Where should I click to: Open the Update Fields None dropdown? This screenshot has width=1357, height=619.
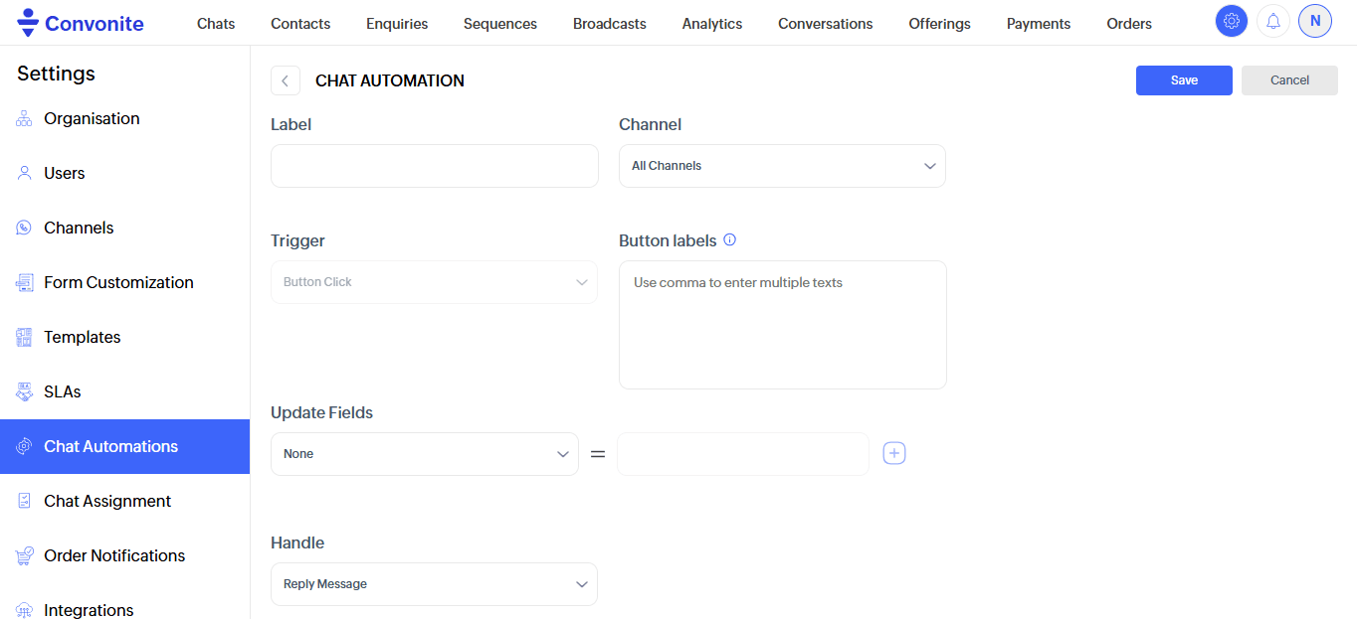coord(425,454)
